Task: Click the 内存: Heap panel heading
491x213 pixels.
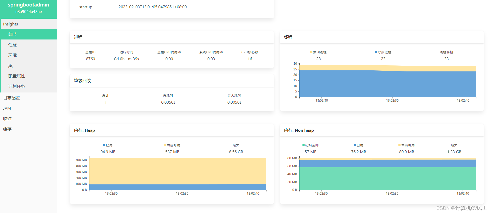Action: point(84,130)
